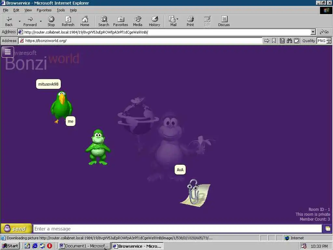Open the Favorites pane from toolbar
Viewport: 333px width, 250px height.
tap(120, 21)
